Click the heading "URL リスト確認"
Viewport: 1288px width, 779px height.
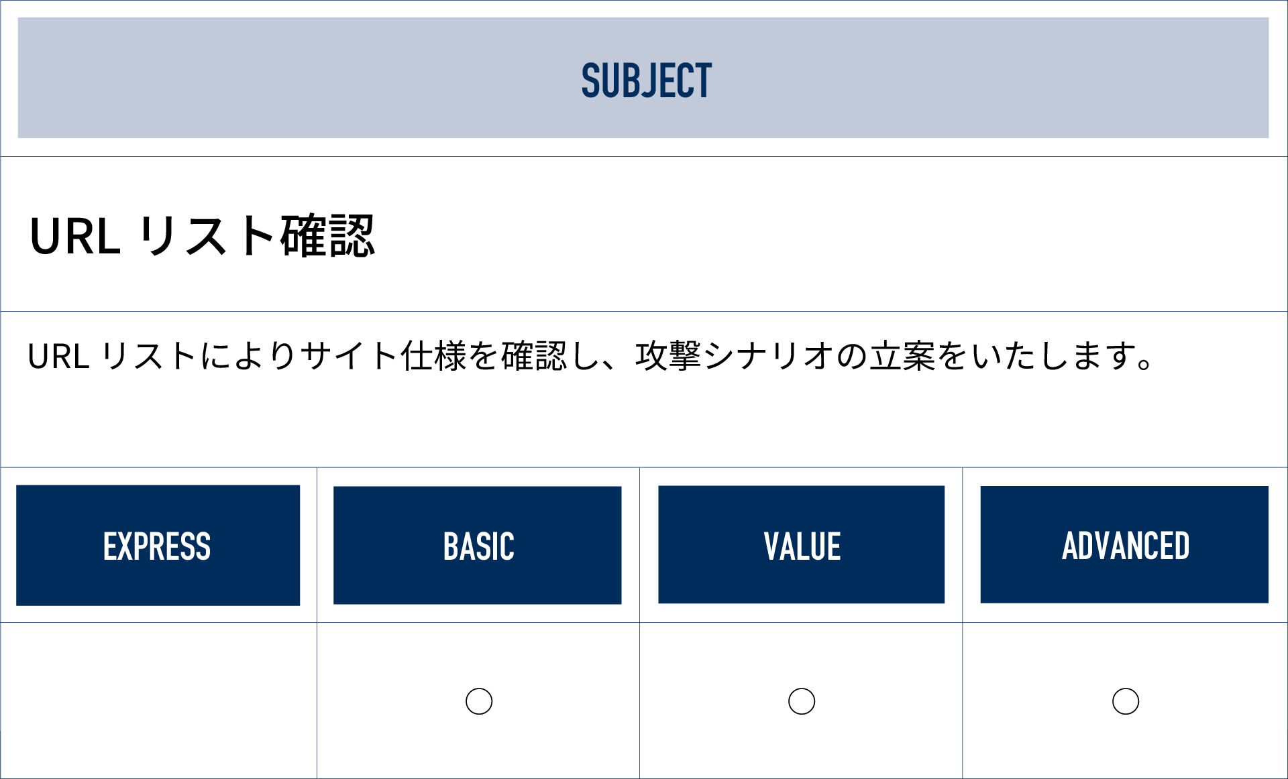coord(202,236)
